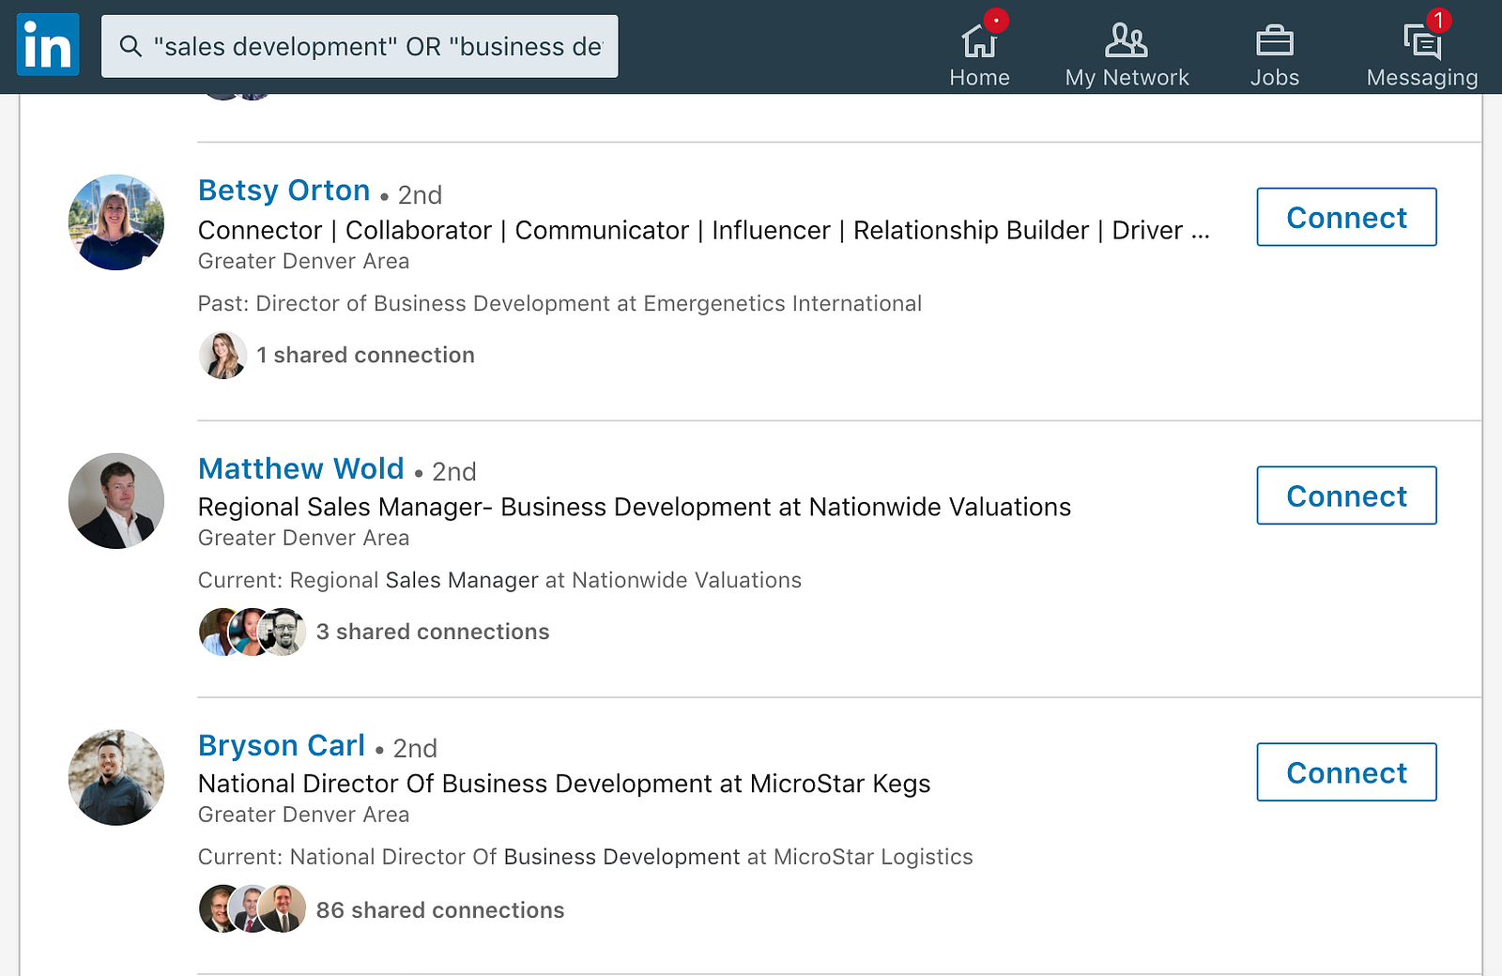
Task: Connect with Bryson Carl
Action: (x=1345, y=772)
